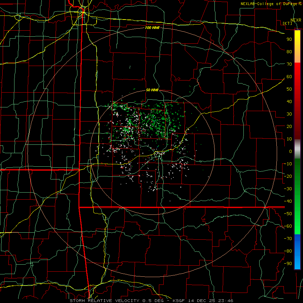The image size is (303, 303).
Task: Click the -60 knot scale value
Action: tap(288, 226)
